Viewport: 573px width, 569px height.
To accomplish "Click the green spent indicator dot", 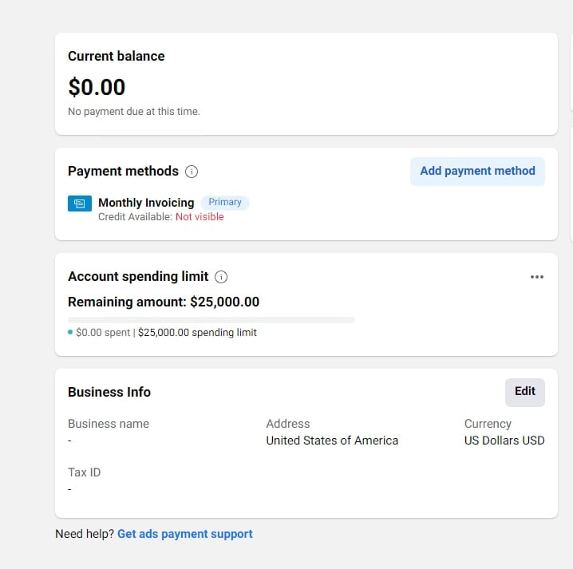I will coord(70,332).
